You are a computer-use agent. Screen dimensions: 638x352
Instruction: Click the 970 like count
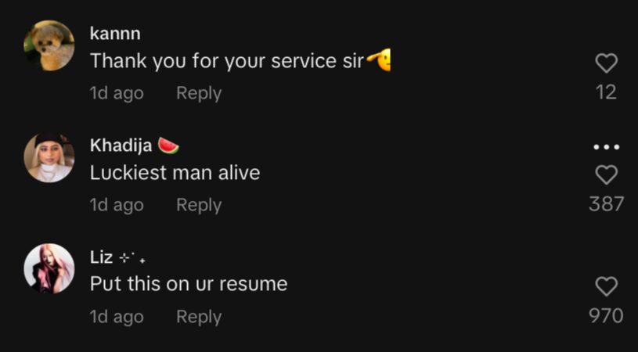[606, 315]
